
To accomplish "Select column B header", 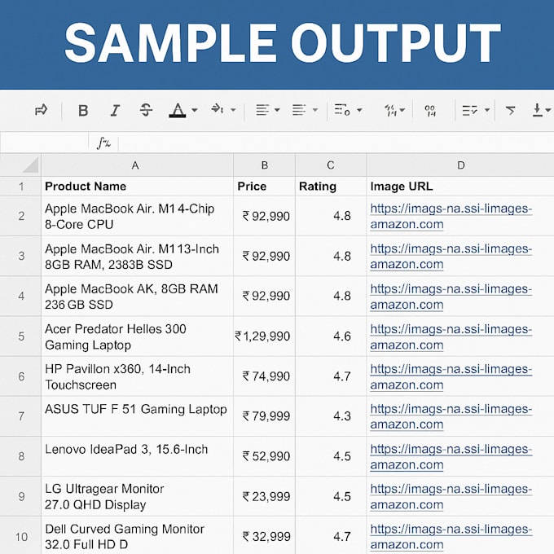I will tap(264, 165).
